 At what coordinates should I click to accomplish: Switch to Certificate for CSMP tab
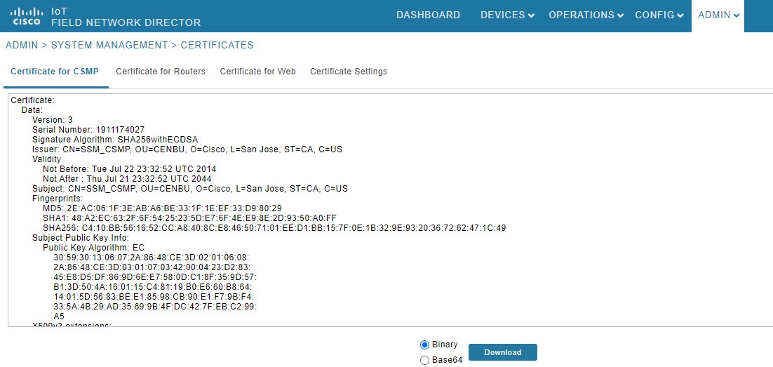pos(55,72)
